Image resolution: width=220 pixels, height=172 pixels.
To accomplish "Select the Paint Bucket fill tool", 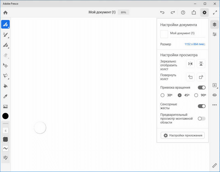I will (x=5, y=86).
